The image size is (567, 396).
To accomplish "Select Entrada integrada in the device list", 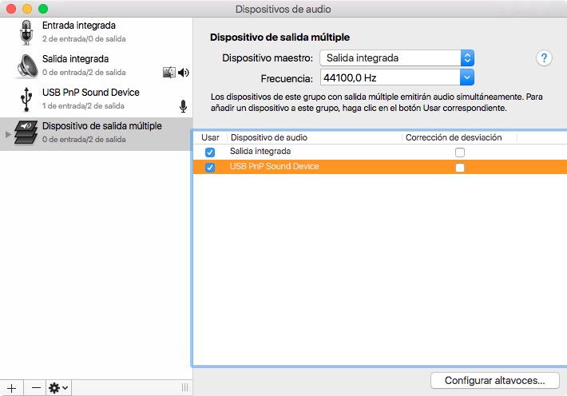I will 96,32.
